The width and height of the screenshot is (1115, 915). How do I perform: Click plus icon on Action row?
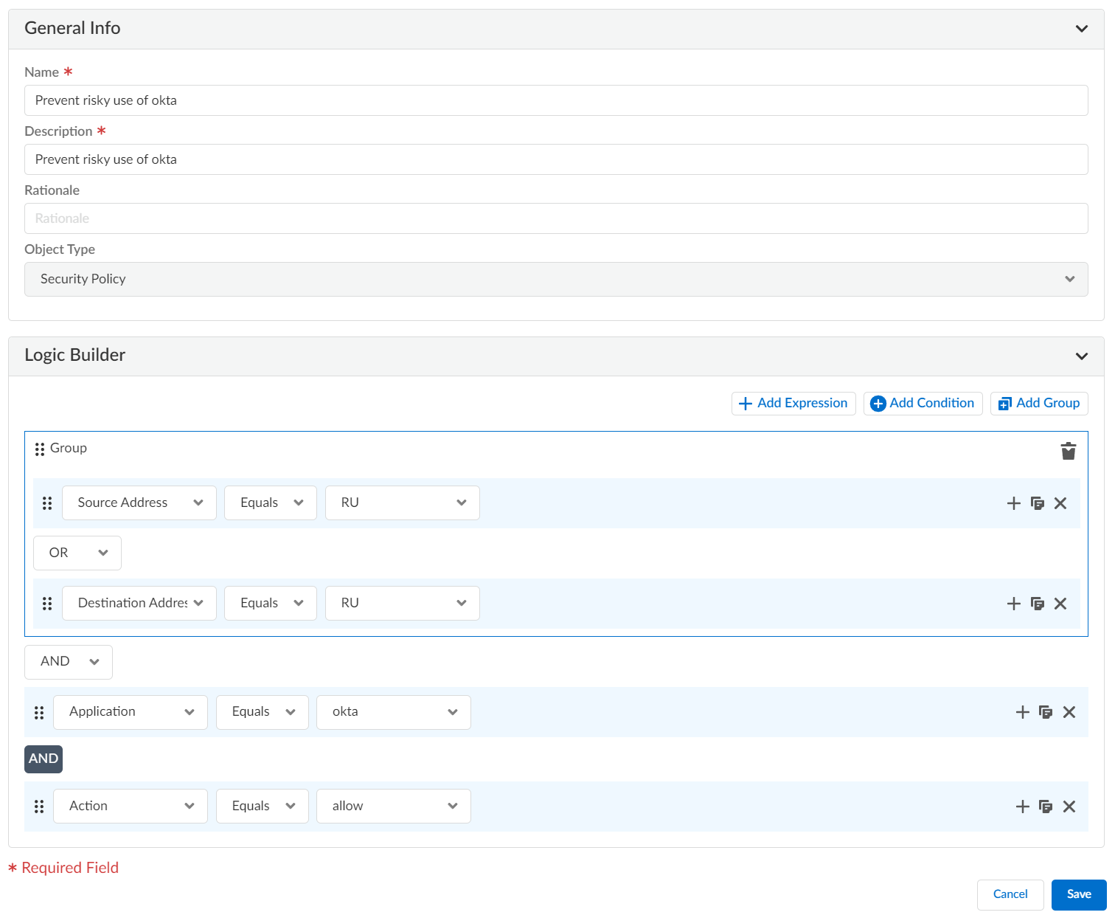1022,807
